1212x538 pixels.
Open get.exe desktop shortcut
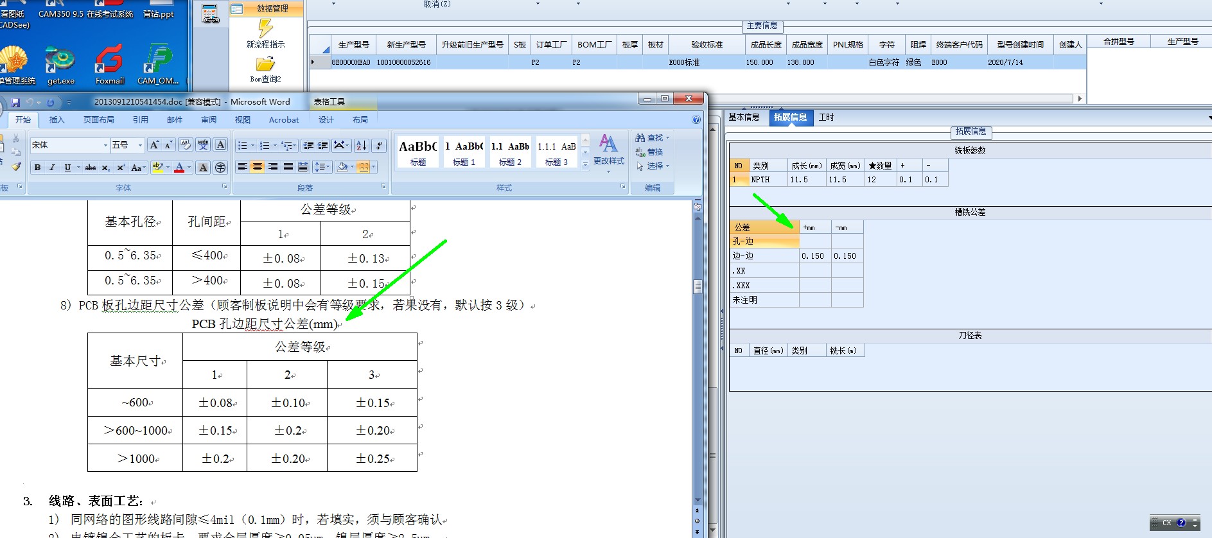(x=60, y=65)
